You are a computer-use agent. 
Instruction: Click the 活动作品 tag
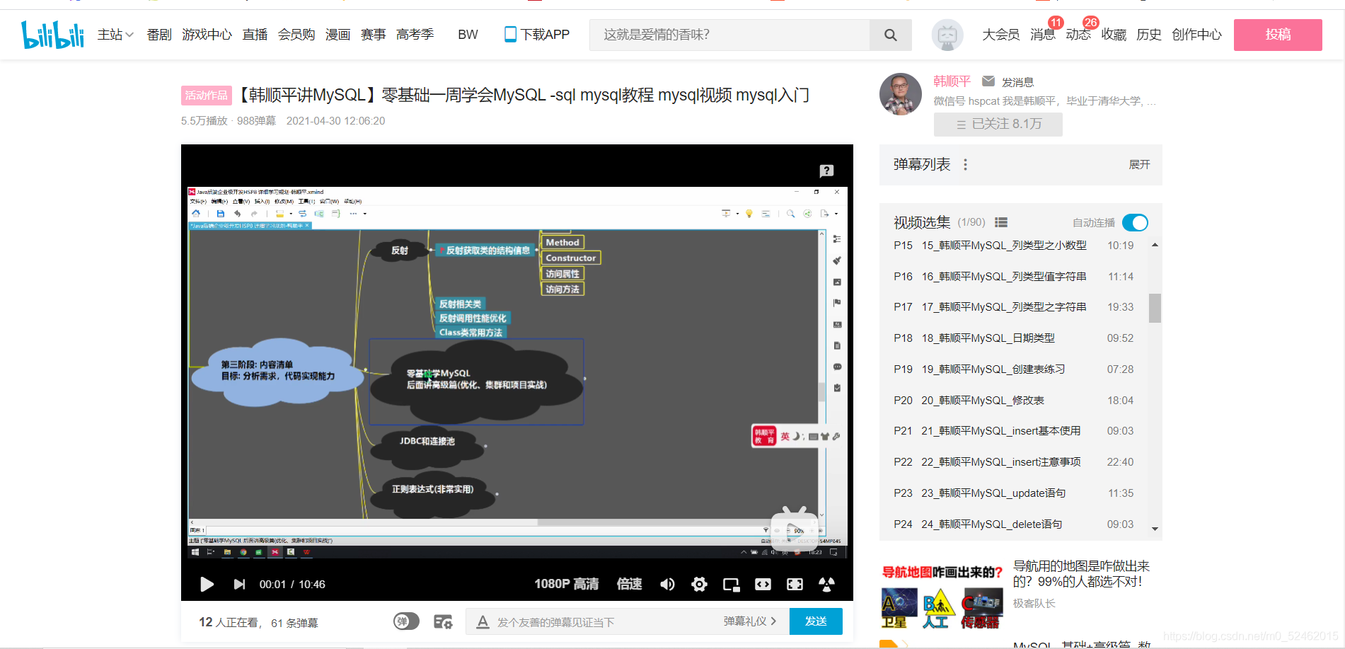[x=206, y=96]
